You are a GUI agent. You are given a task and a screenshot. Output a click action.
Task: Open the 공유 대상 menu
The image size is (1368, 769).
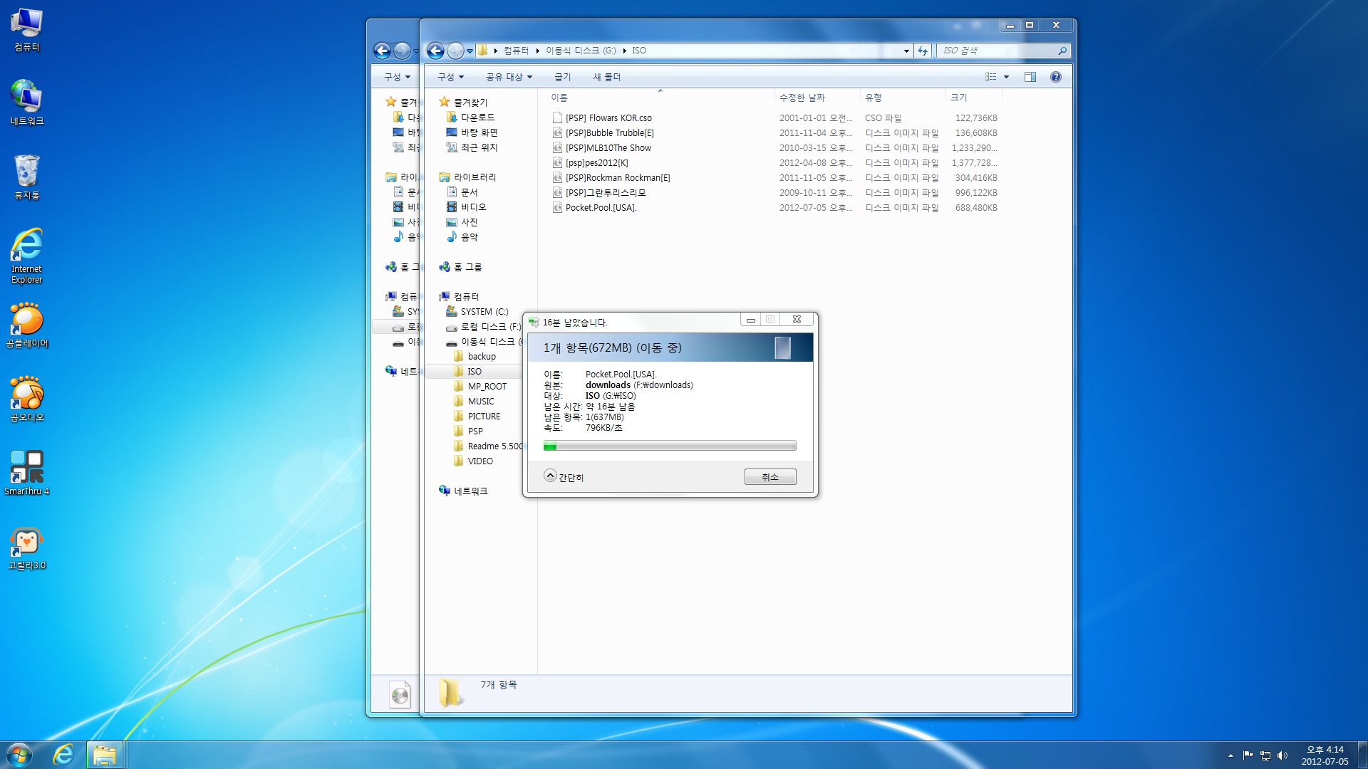[x=509, y=77]
